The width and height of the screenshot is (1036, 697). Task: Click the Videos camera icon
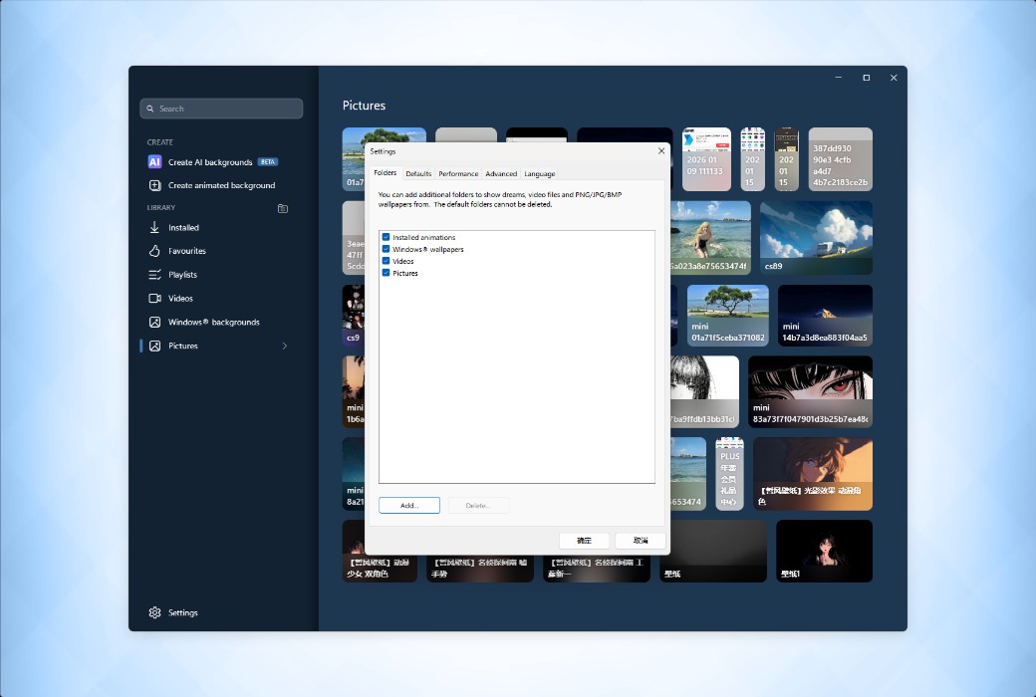(x=154, y=299)
